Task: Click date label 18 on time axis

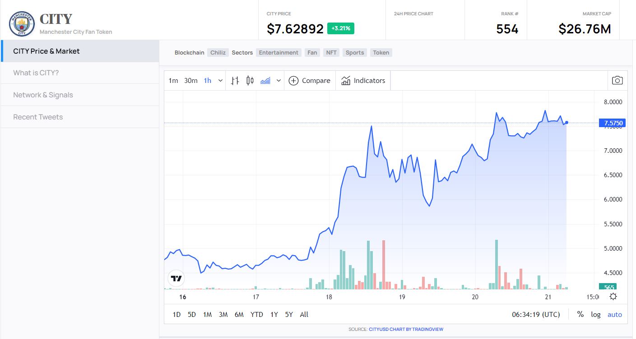Action: tap(329, 297)
